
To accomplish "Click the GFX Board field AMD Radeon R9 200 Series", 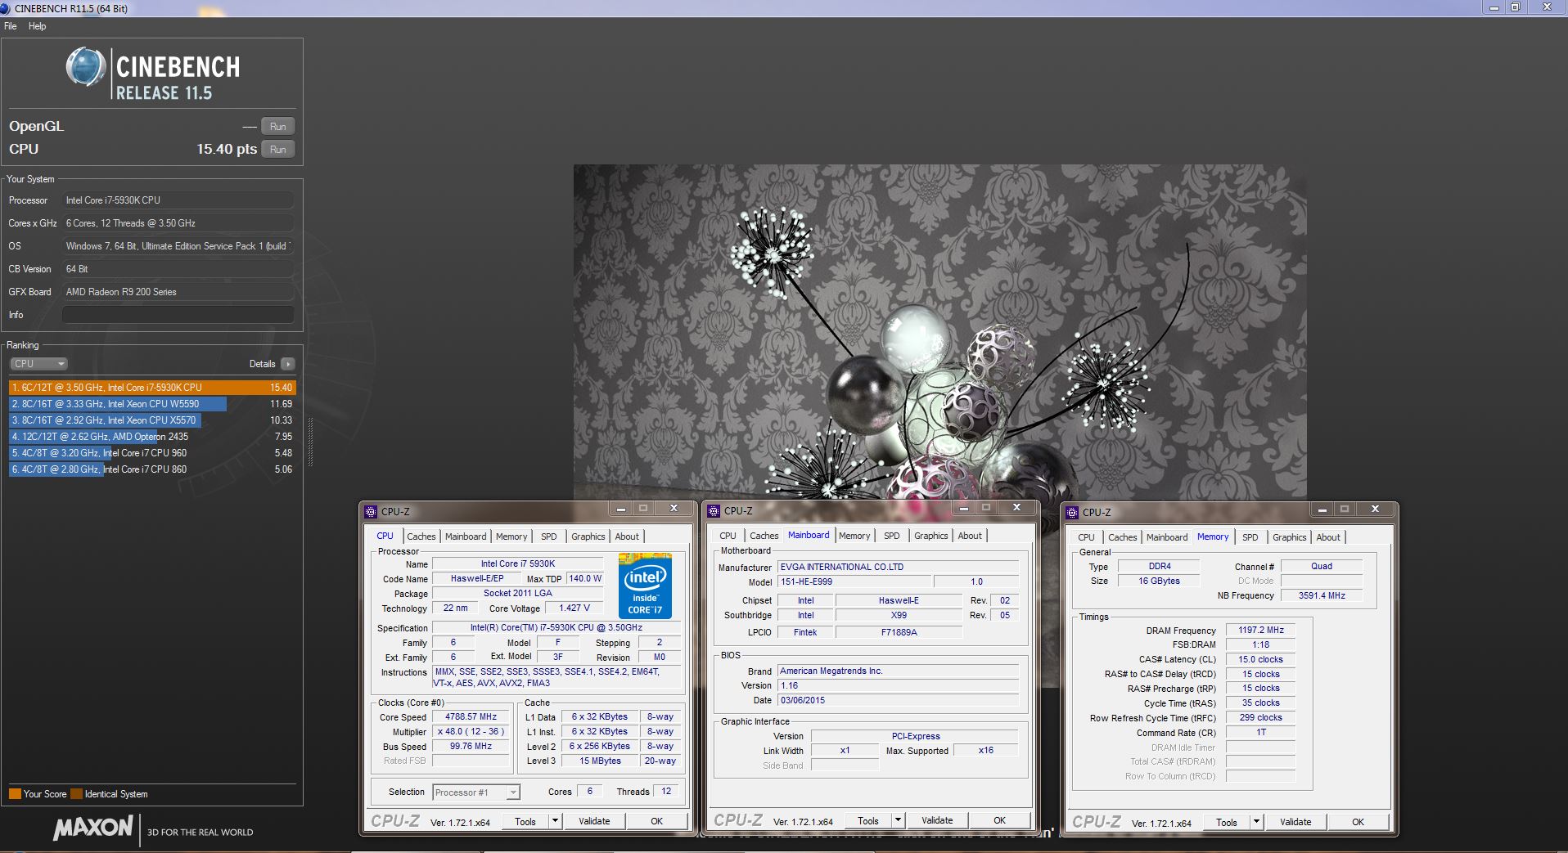I will click(x=178, y=292).
